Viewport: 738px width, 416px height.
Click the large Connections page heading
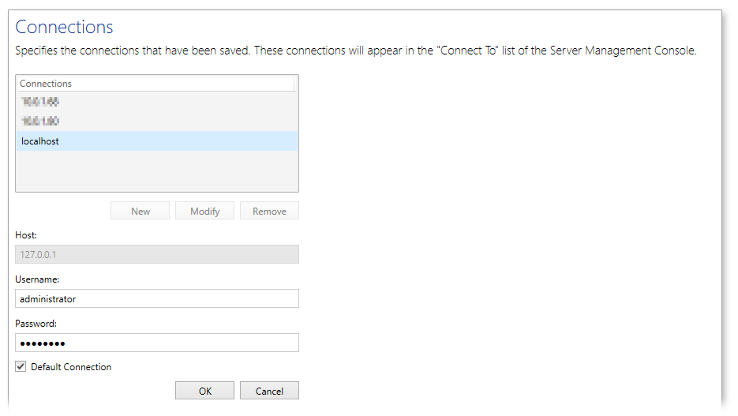click(65, 27)
